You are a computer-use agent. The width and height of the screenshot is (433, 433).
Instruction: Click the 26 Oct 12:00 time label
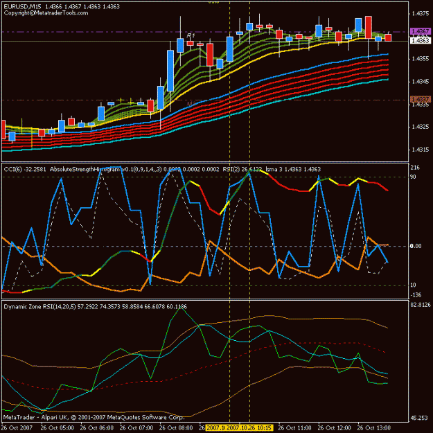[335, 428]
